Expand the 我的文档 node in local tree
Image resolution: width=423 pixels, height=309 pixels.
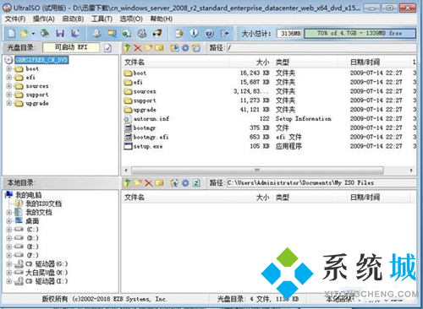tap(9, 213)
